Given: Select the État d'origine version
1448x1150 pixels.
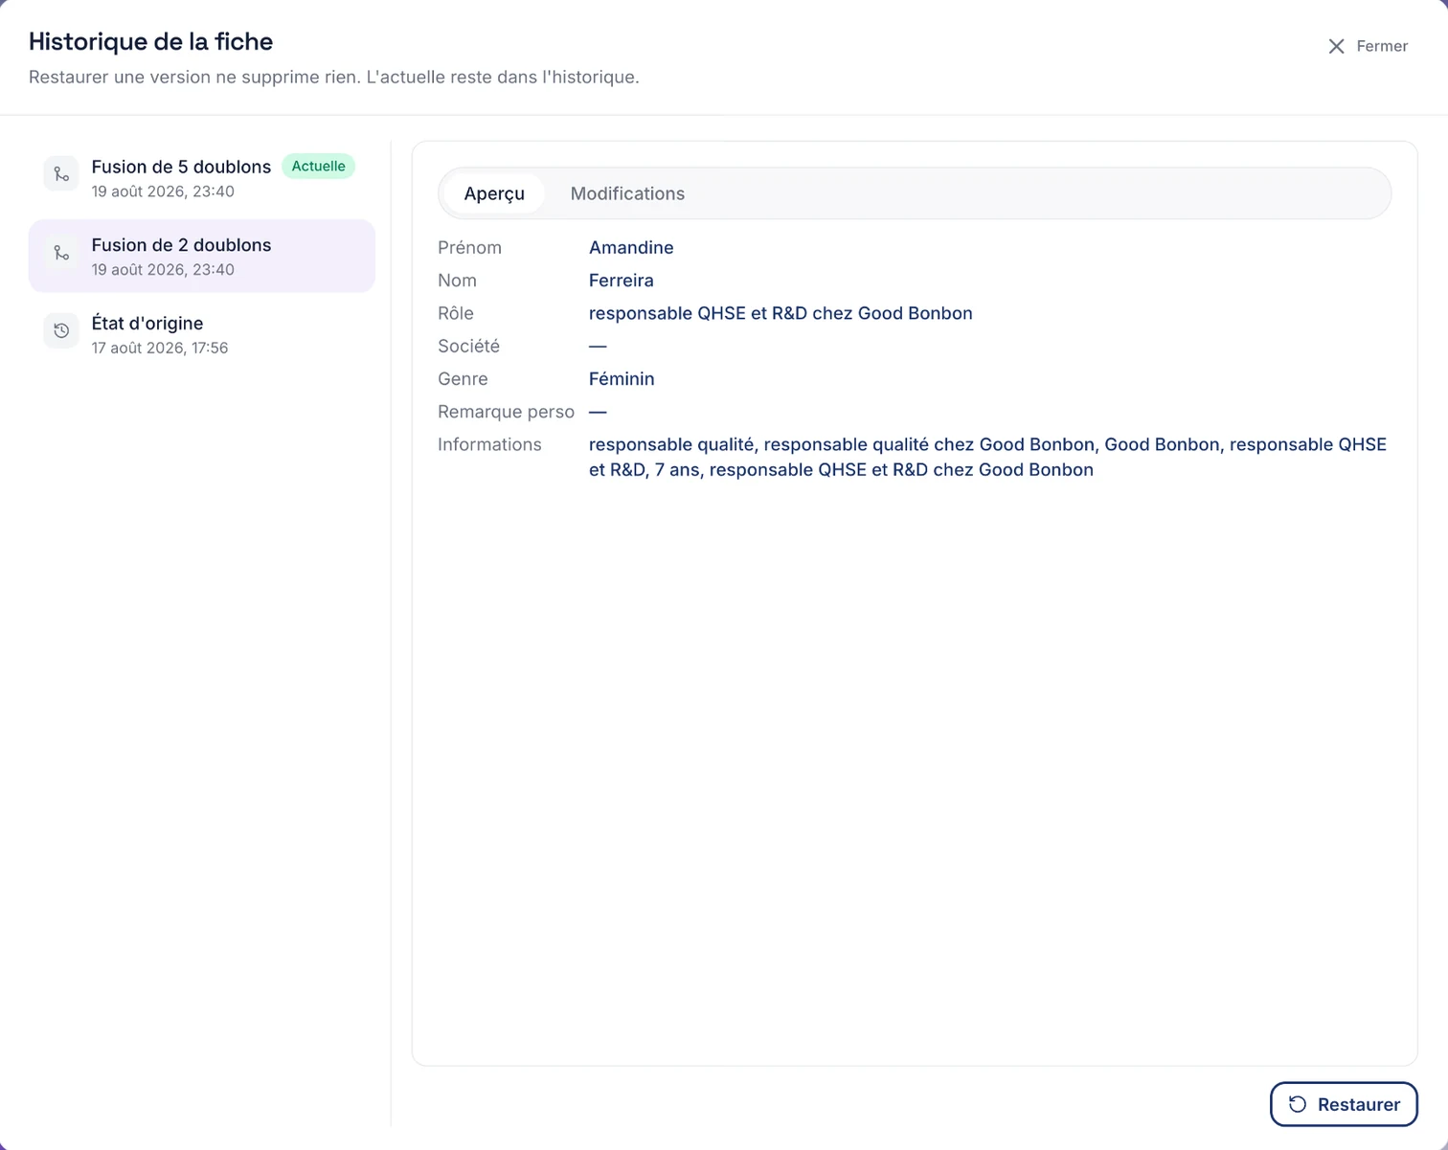Looking at the screenshot, I should pos(202,334).
